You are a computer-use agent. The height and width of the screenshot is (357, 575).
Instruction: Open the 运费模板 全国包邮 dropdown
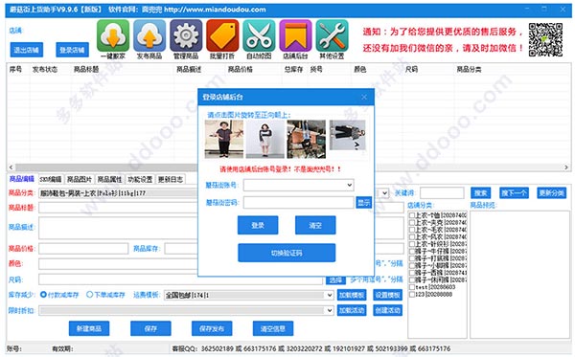330,295
